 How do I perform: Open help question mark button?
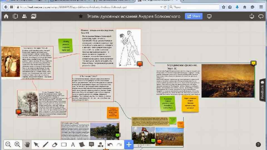click(x=258, y=144)
